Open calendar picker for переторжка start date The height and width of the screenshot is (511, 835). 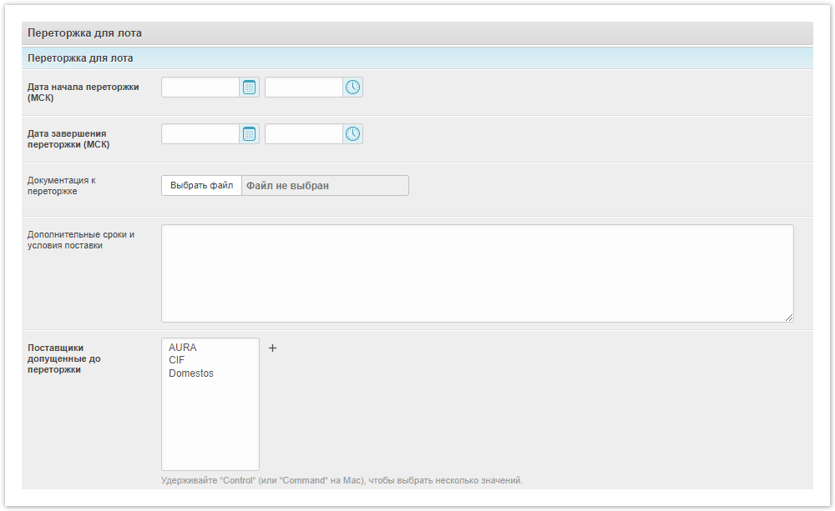[249, 88]
